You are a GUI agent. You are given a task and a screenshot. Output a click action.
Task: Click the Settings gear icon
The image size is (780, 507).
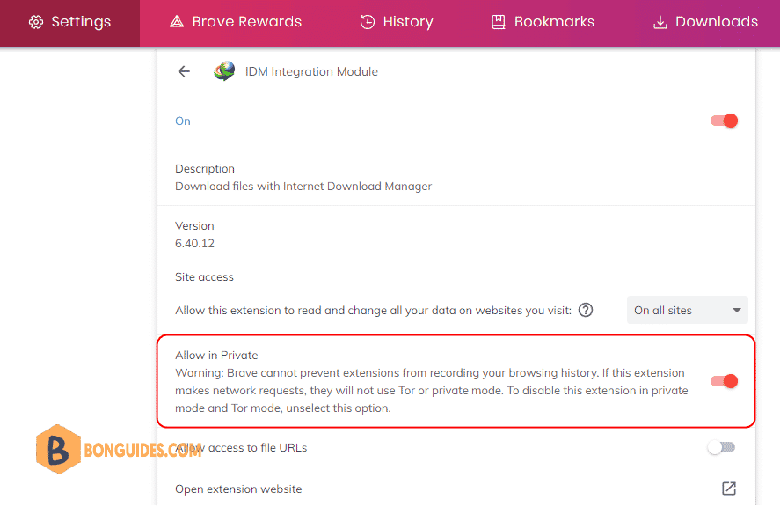(36, 22)
